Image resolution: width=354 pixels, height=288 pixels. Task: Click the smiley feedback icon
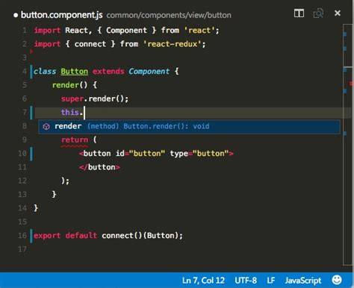click(x=337, y=280)
